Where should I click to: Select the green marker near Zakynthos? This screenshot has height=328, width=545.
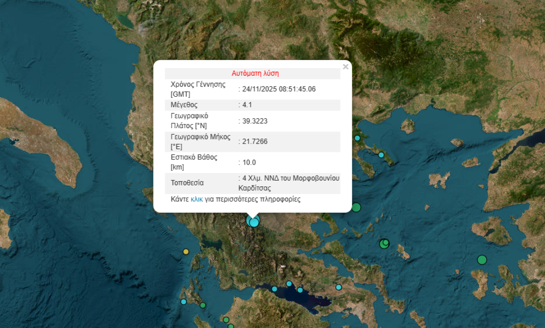[203, 304]
